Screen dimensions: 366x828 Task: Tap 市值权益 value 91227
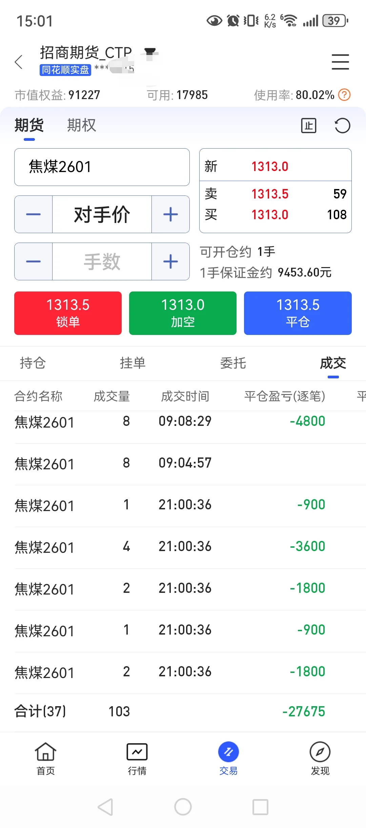coord(84,95)
